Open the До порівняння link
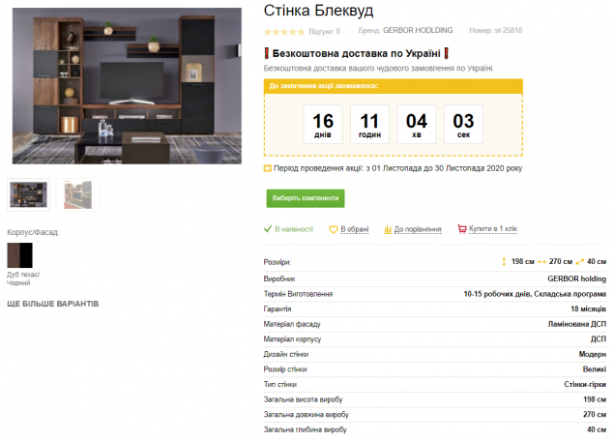The image size is (614, 441). (418, 229)
